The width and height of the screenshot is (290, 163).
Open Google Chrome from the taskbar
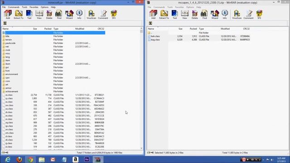(30, 159)
